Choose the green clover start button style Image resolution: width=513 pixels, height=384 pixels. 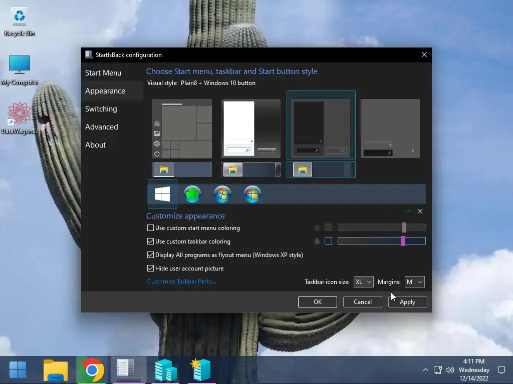(x=192, y=194)
